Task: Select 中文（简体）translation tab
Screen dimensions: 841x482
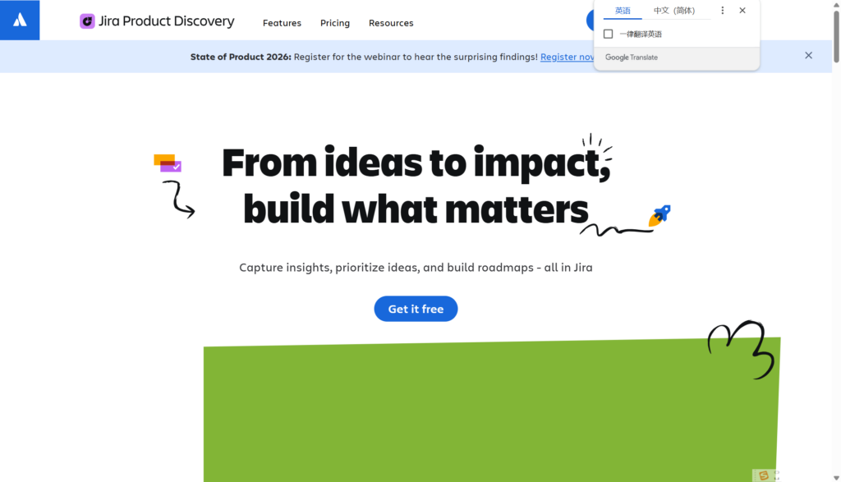Action: (674, 11)
